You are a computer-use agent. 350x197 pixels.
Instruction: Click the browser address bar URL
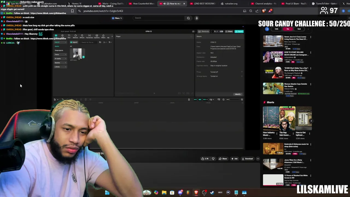(x=103, y=11)
